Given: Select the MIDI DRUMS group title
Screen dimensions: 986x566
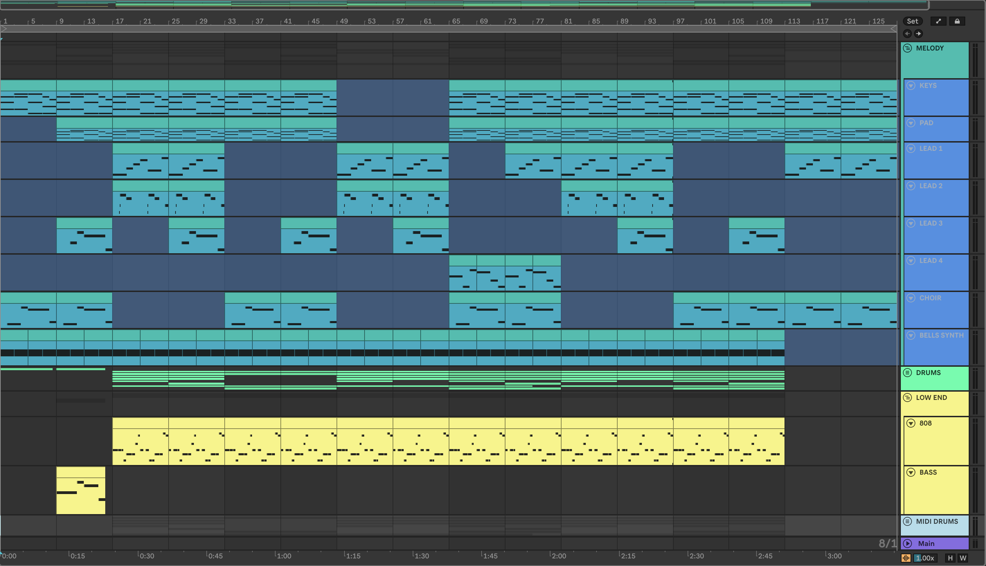Looking at the screenshot, I should tap(936, 521).
